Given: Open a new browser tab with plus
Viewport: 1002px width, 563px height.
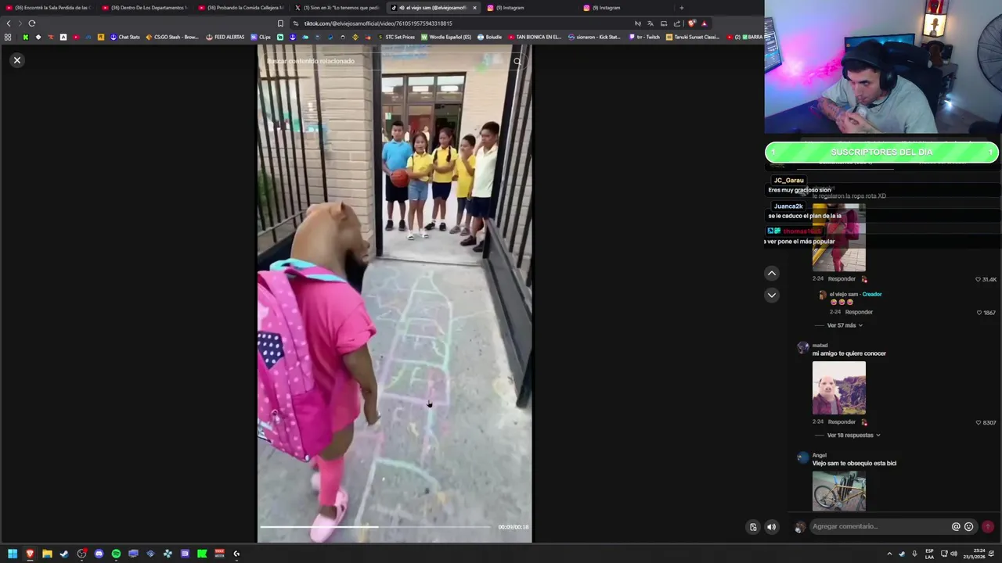Looking at the screenshot, I should [x=681, y=8].
